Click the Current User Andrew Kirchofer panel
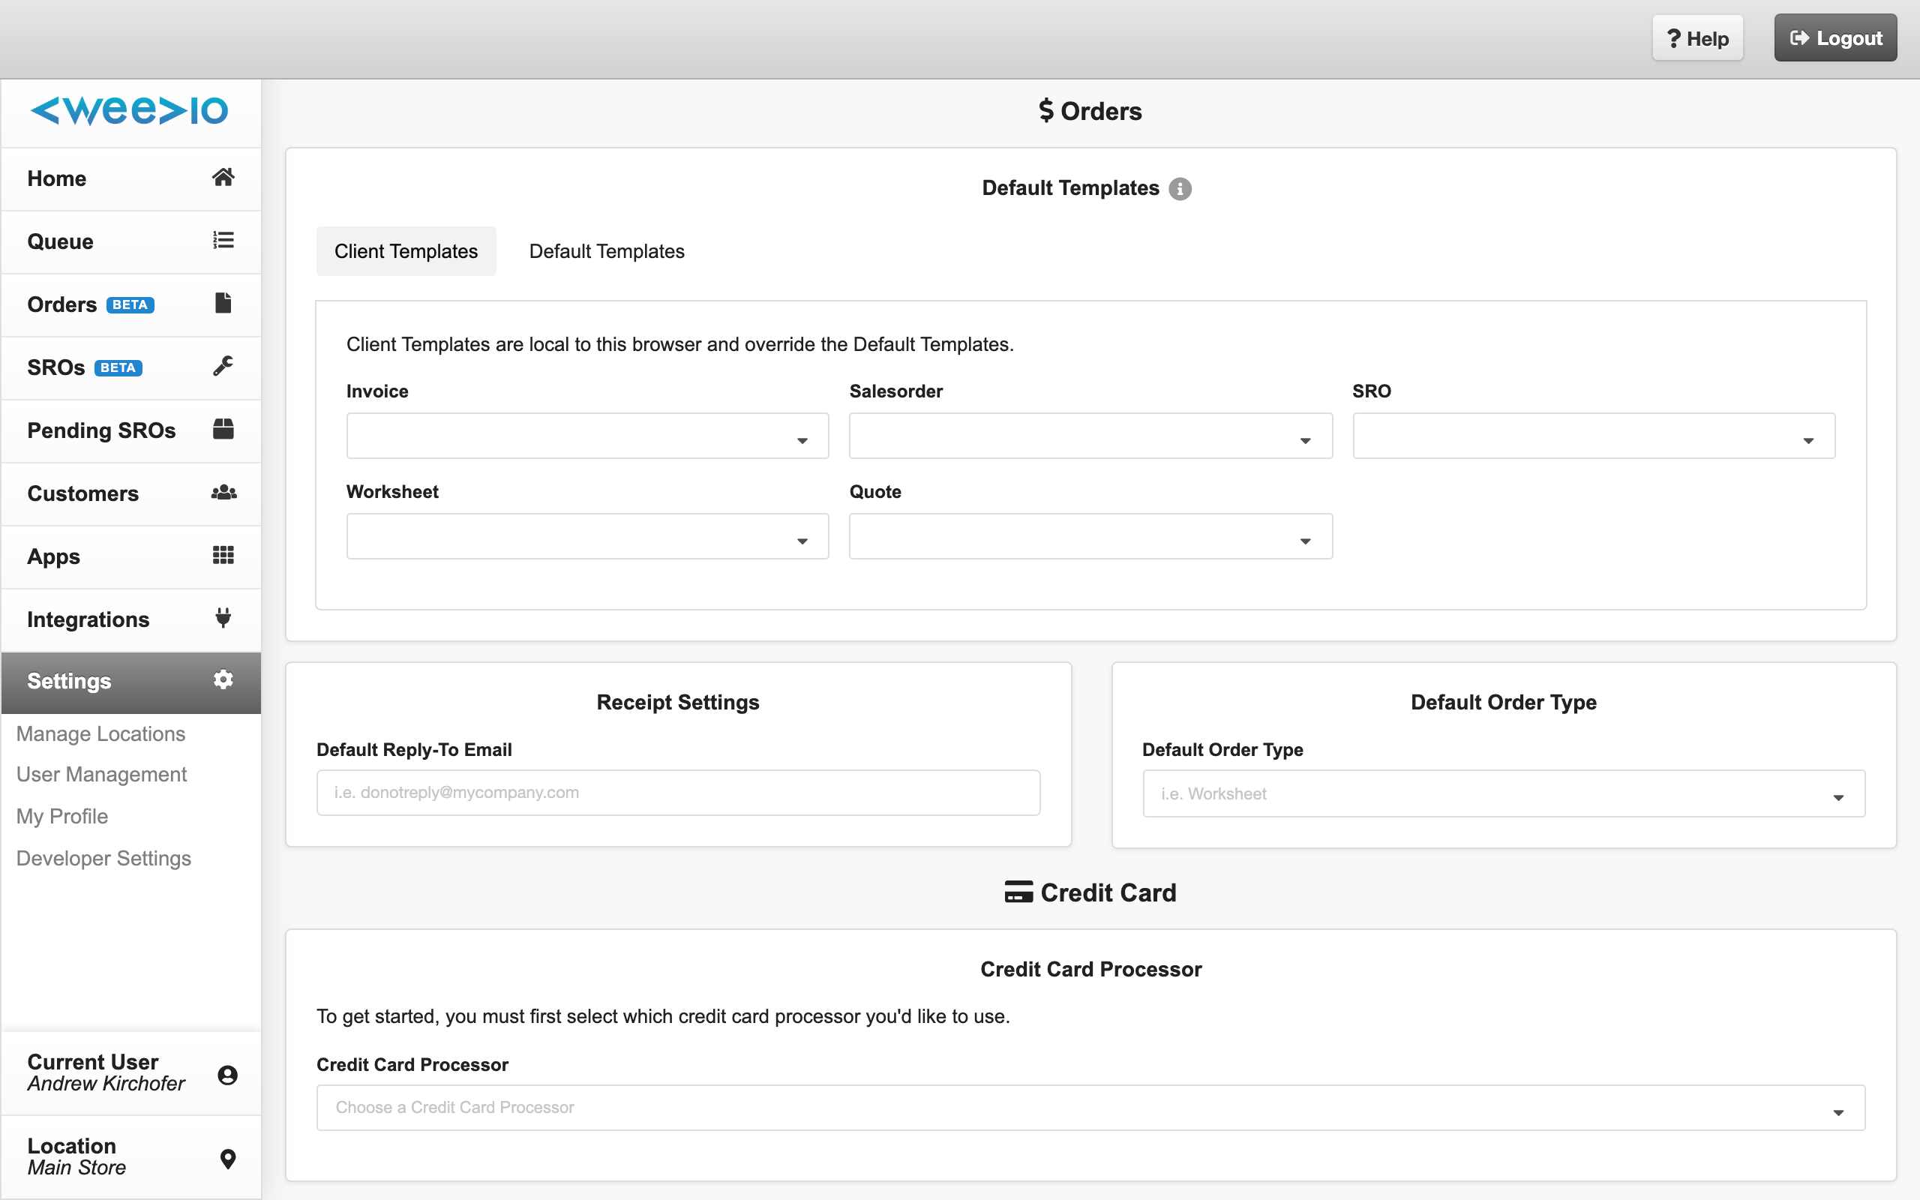1920x1200 pixels. pos(131,1073)
